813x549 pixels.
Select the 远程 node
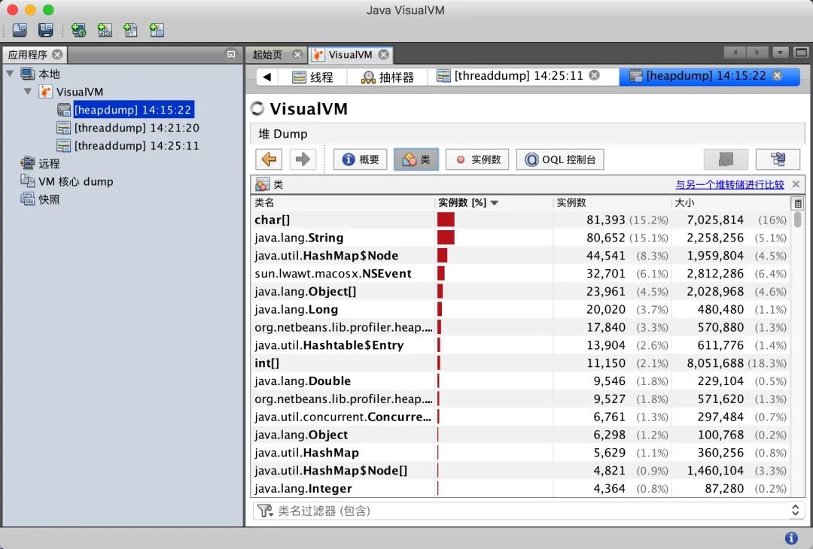[41, 164]
